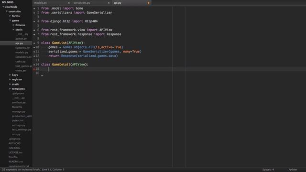Switch to the models.py tab
Image resolution: width=306 pixels, height=172 pixels.
(x=40, y=3)
